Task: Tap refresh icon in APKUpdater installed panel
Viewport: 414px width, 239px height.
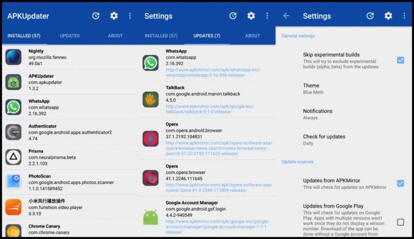Action: click(95, 16)
